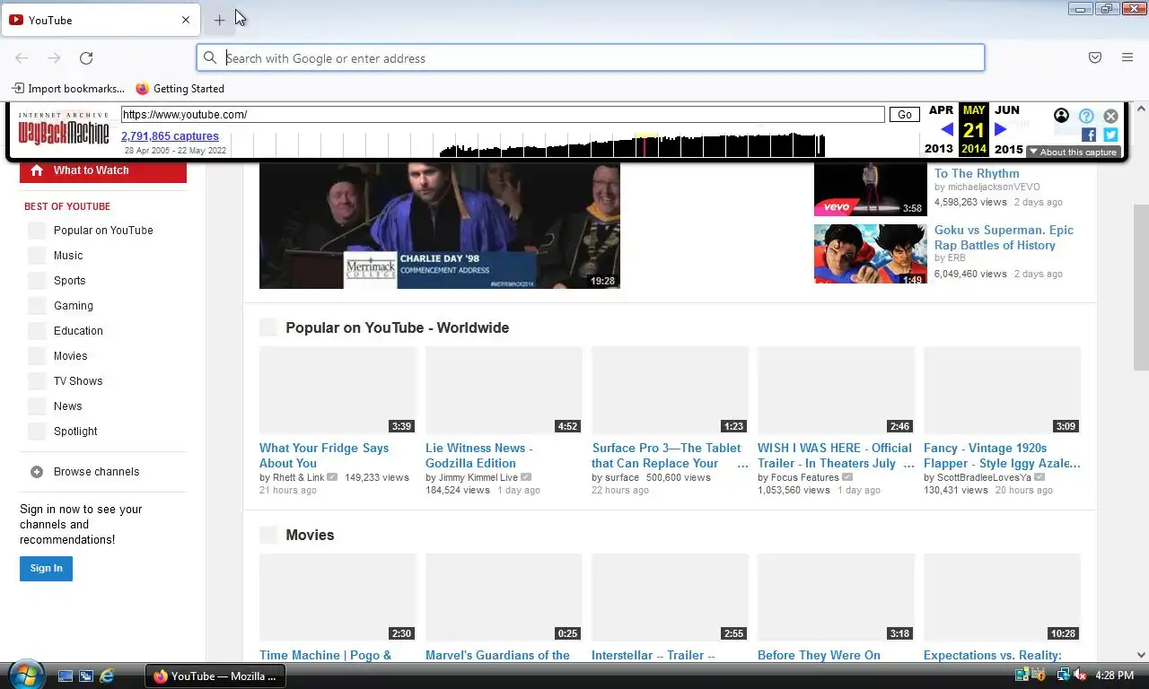
Task: Select year 2015 in Wayback toolbar
Action: 1009,149
